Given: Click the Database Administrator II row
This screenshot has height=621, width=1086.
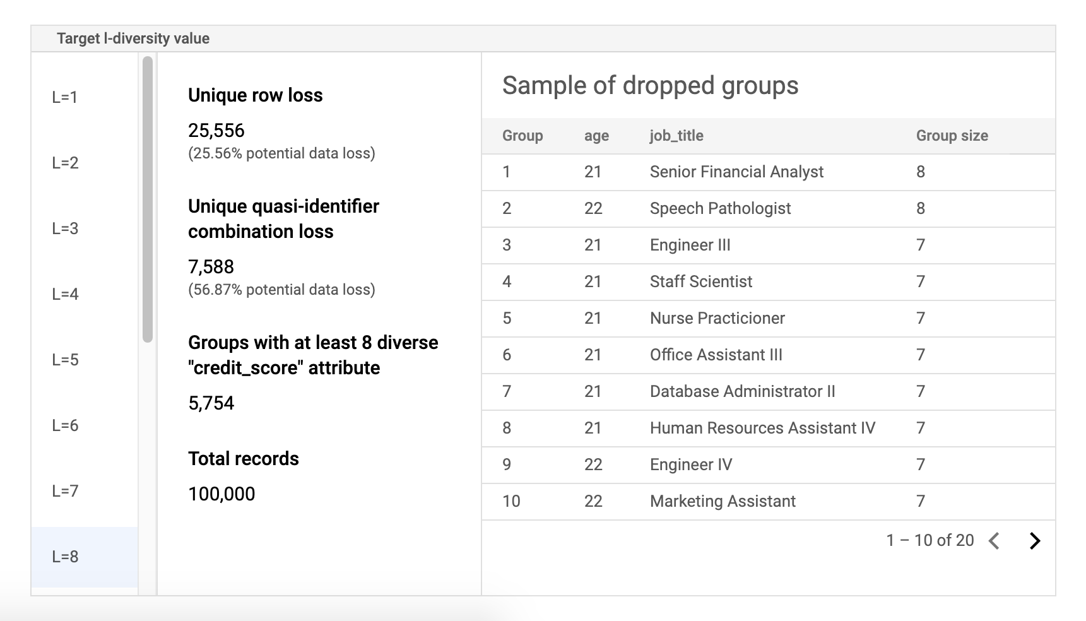Looking at the screenshot, I should tap(742, 392).
